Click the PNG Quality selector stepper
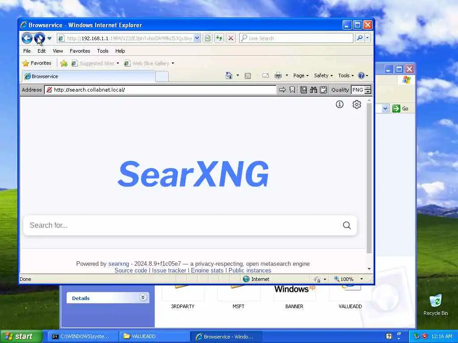This screenshot has width=458, height=343. click(368, 90)
